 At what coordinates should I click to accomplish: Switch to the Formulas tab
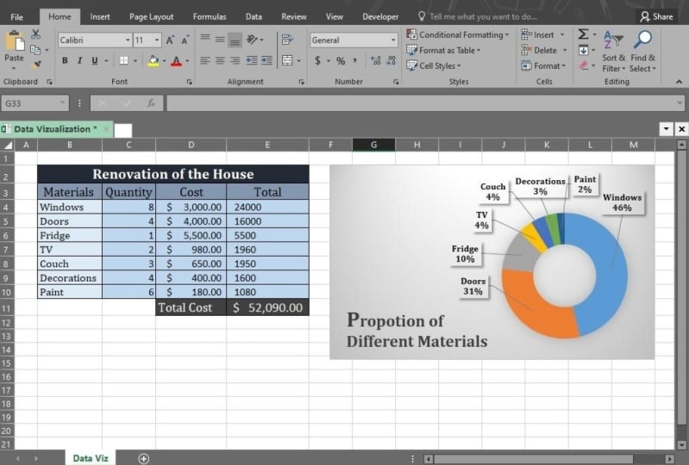tap(210, 16)
